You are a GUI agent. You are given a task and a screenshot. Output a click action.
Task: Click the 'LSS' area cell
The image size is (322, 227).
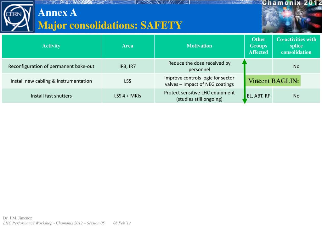point(127,81)
